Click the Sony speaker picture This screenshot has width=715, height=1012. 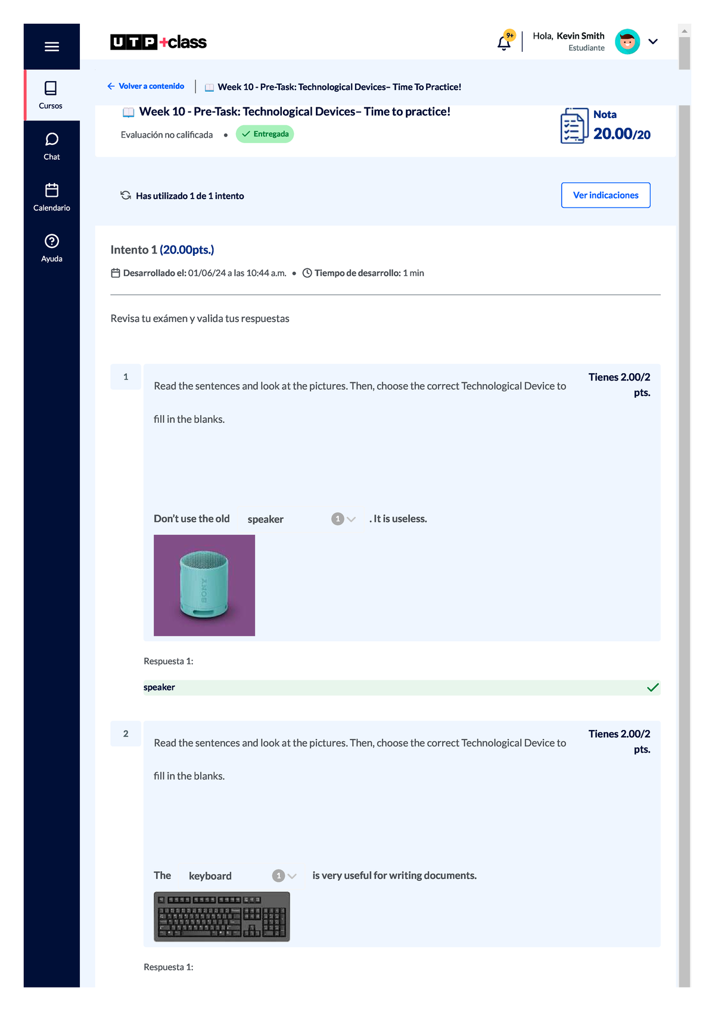pos(204,585)
